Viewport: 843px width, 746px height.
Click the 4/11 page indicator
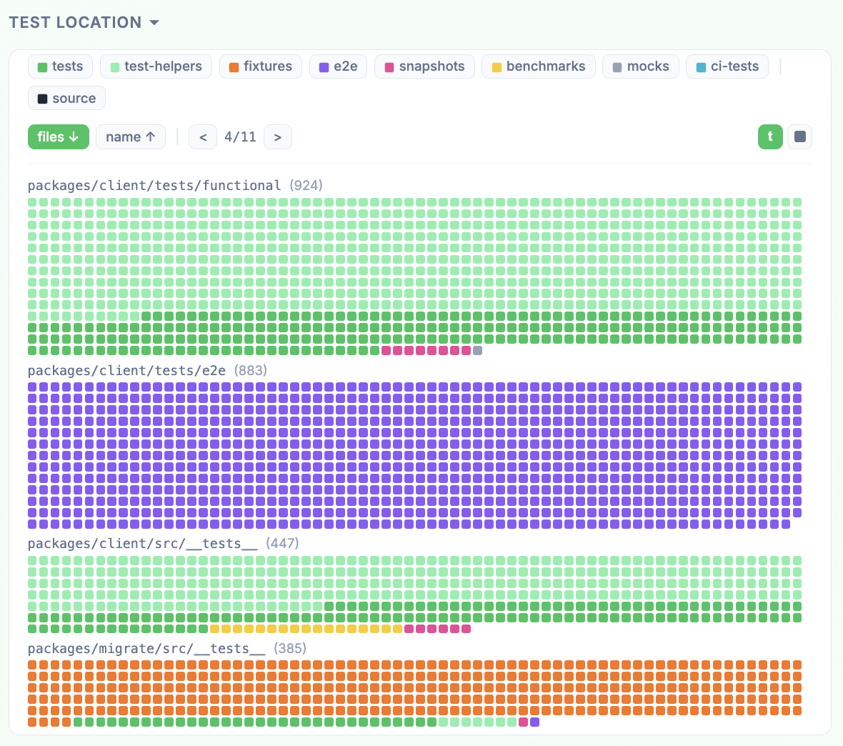tap(240, 137)
